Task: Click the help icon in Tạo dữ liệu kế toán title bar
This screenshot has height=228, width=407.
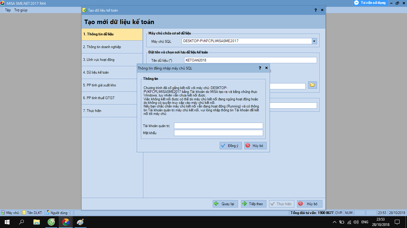Action: click(316, 10)
